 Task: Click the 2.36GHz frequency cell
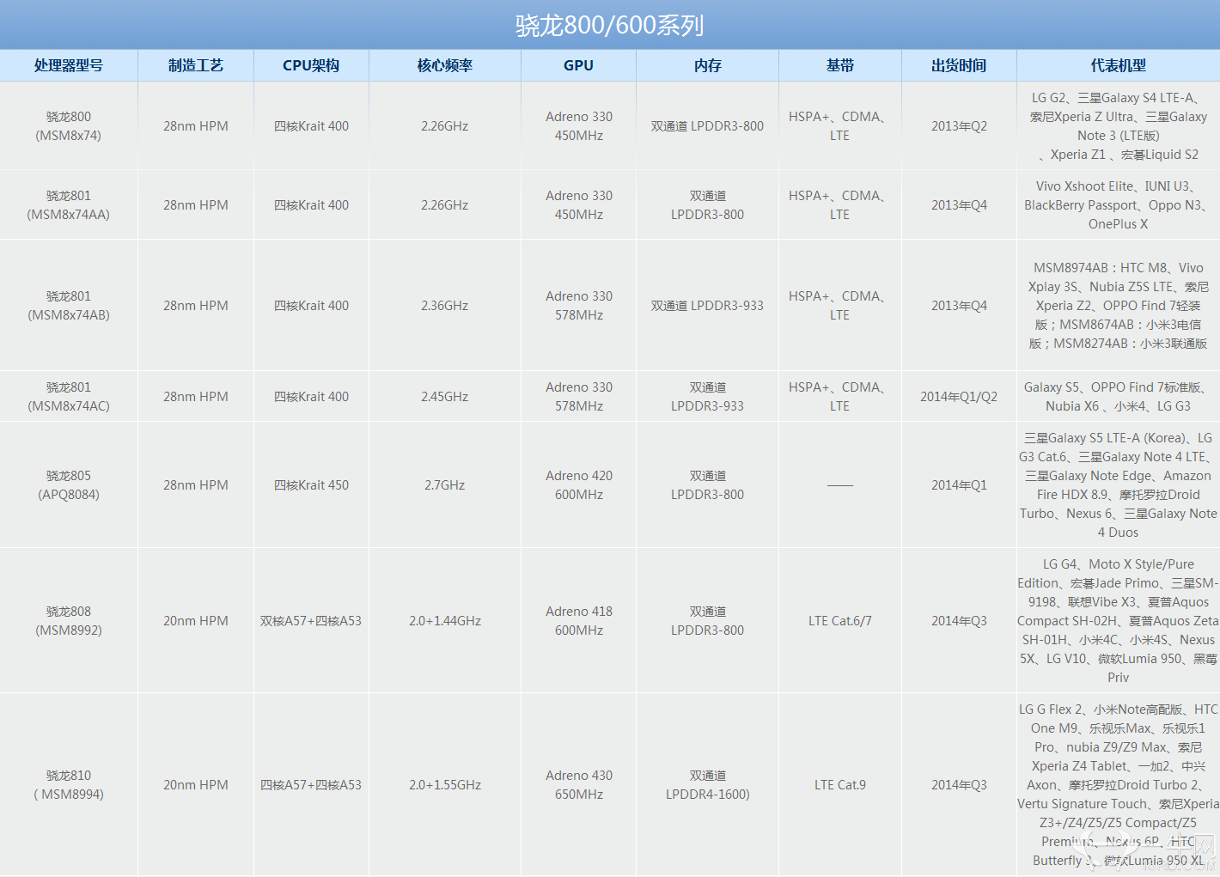coord(445,306)
